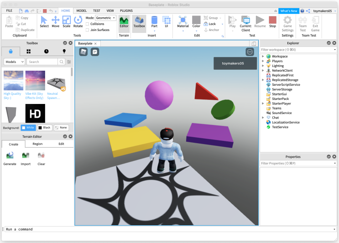
Task: Click the Resume test button
Action: (260, 22)
